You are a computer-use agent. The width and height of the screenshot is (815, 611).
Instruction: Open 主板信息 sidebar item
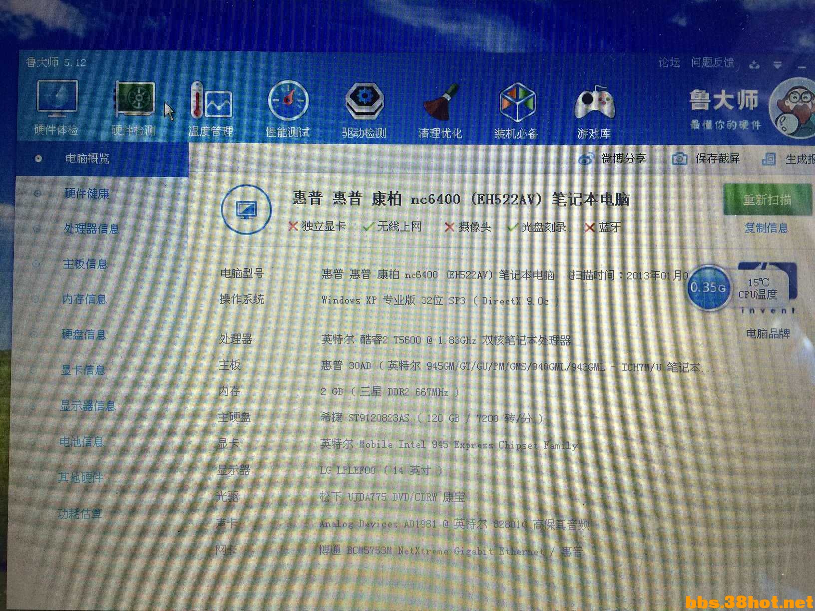click(85, 264)
